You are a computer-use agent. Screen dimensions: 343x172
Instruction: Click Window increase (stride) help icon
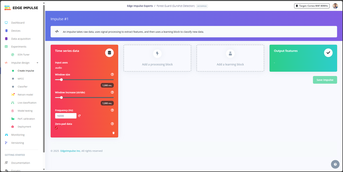pos(112,92)
